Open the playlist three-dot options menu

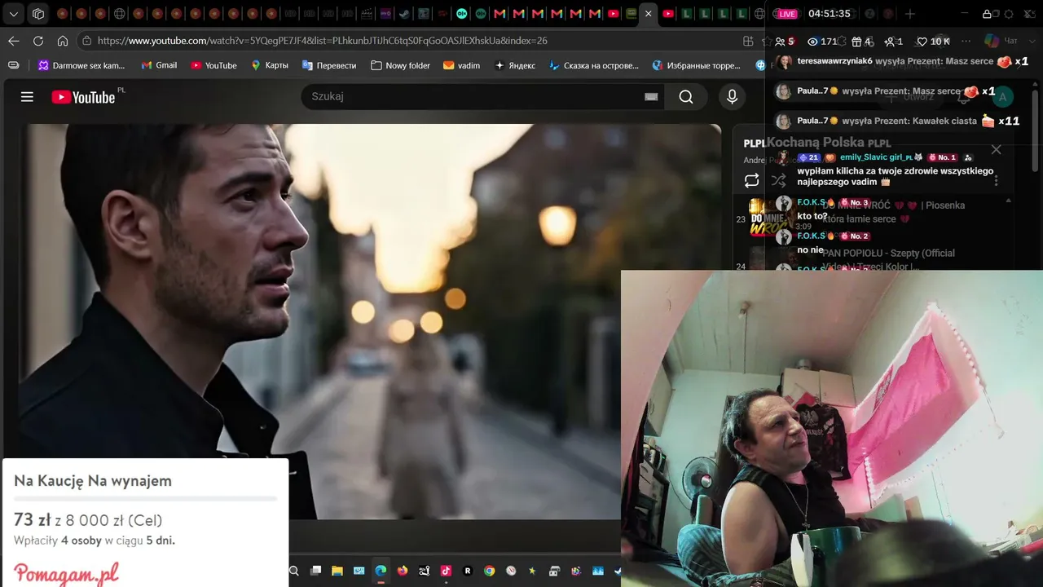[996, 181]
